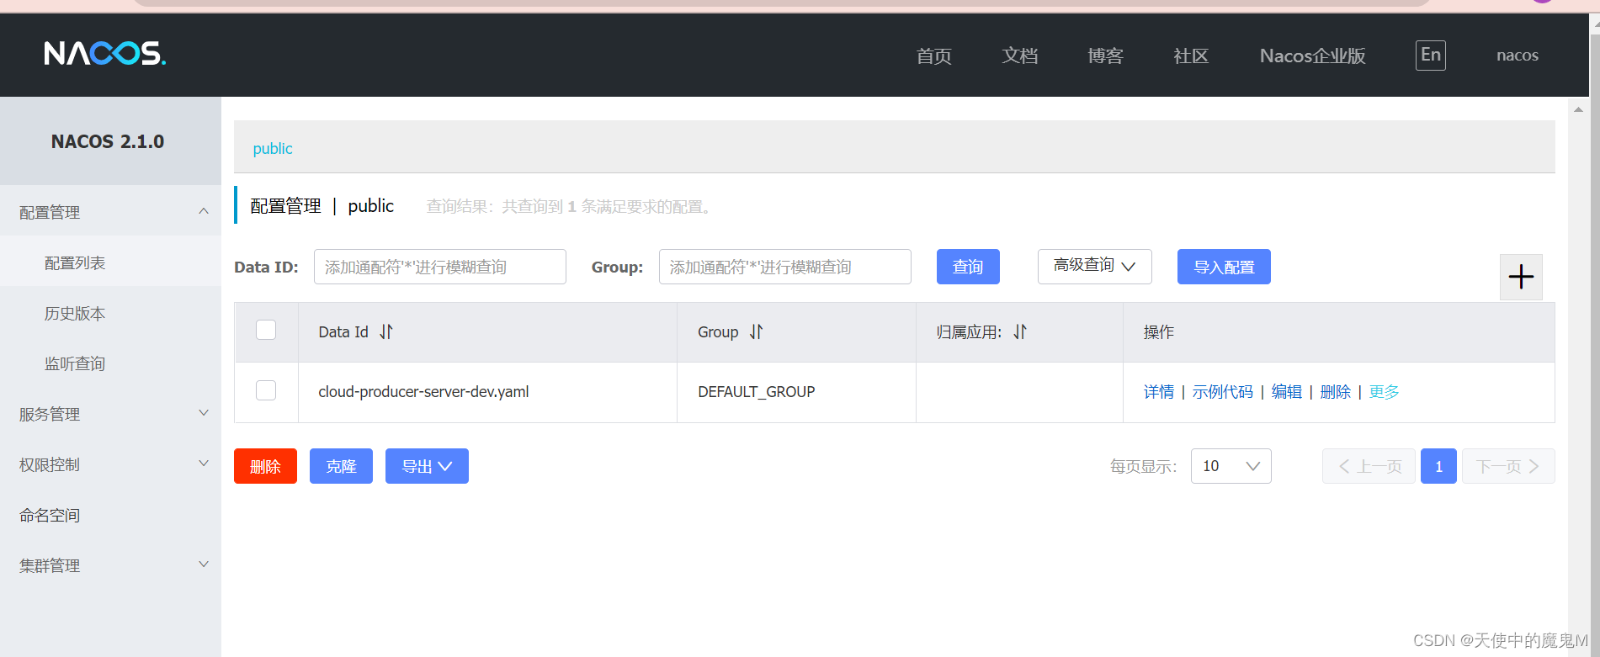Open 更多 options for the config row
Viewport: 1600px width, 657px height.
(x=1384, y=391)
